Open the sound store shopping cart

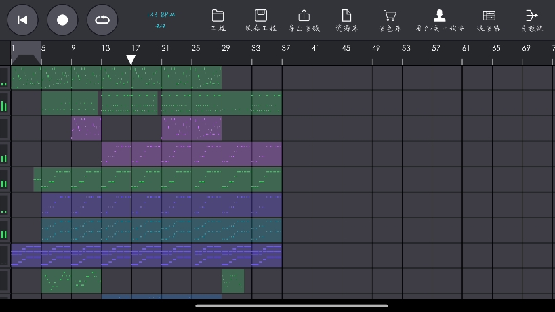click(390, 16)
